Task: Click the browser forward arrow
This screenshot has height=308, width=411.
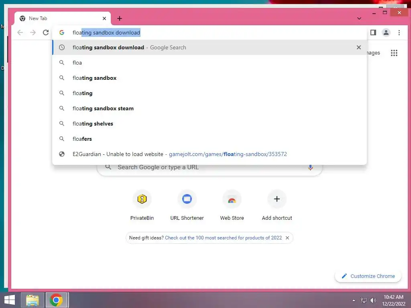Action: point(33,32)
